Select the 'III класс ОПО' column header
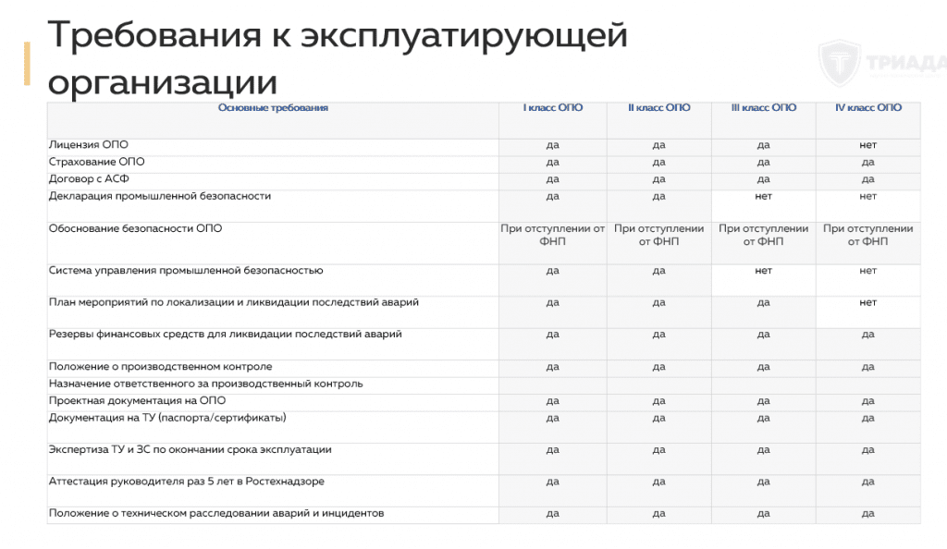947x549 pixels. tap(763, 108)
